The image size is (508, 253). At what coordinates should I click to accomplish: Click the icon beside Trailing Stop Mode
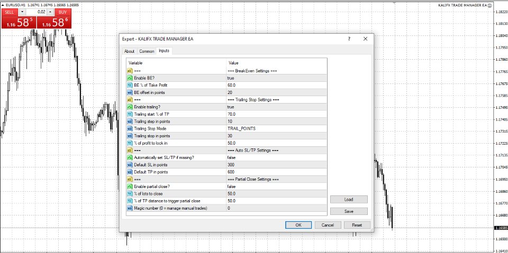click(130, 128)
